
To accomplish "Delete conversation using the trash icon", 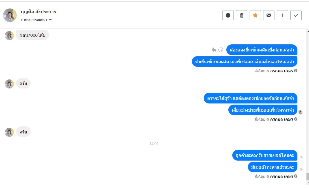I will (242, 15).
